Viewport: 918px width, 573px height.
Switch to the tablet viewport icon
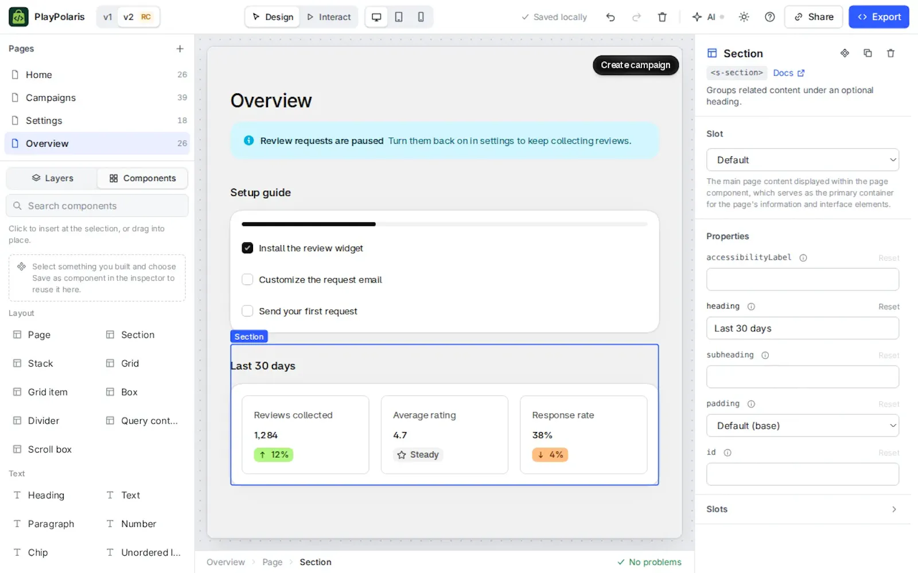click(x=399, y=17)
